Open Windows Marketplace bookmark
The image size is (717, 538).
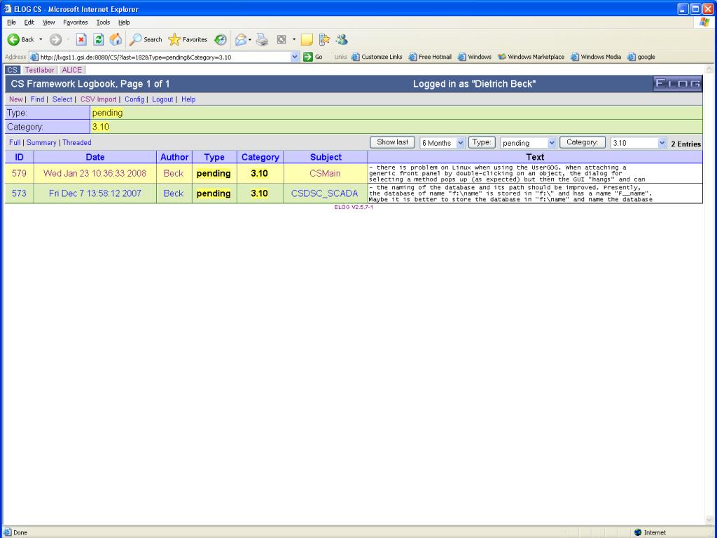click(531, 57)
